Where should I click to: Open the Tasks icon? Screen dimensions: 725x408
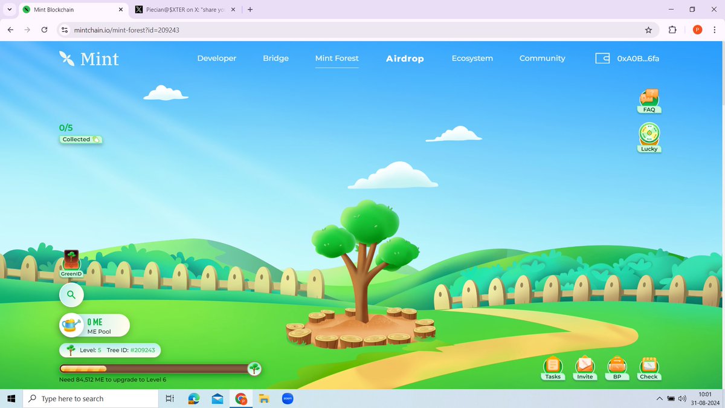(553, 368)
